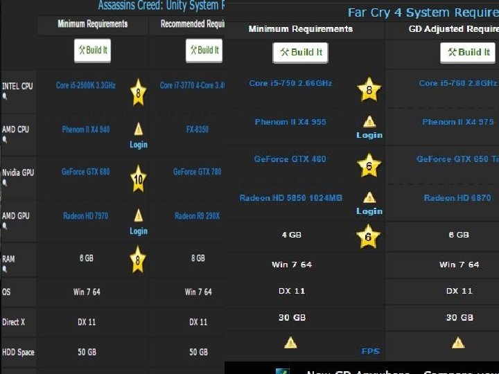499x374 pixels.
Task: Open the GeForce GTX 460 link
Action: 290,159
